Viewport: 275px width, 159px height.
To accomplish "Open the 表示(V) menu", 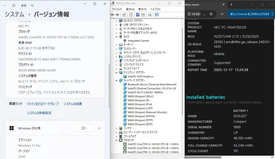I will pyautogui.click(x=142, y=9).
